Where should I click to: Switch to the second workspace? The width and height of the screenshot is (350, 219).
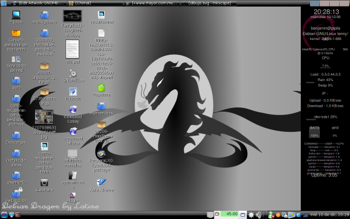(324, 3)
